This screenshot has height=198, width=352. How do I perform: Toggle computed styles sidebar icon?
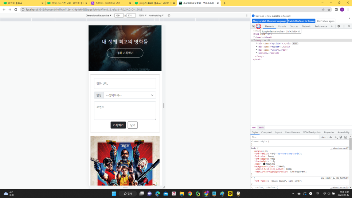pyautogui.click(x=346, y=137)
